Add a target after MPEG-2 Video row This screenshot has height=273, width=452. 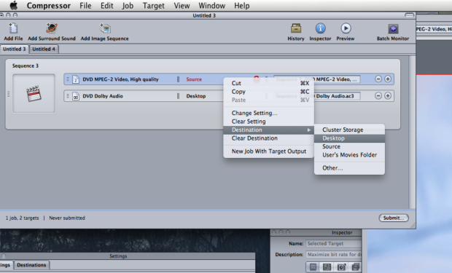(x=388, y=79)
